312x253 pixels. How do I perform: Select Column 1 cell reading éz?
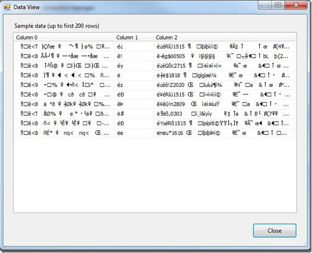point(134,85)
